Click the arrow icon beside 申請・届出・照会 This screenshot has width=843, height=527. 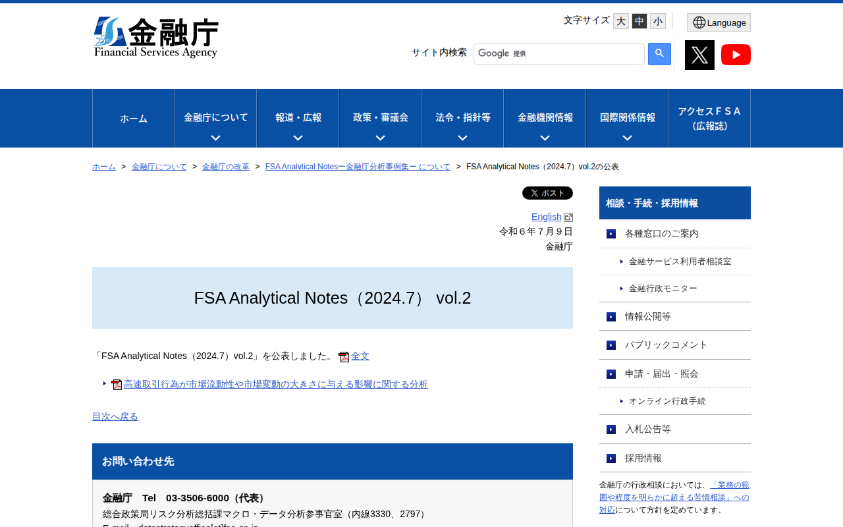click(x=611, y=374)
